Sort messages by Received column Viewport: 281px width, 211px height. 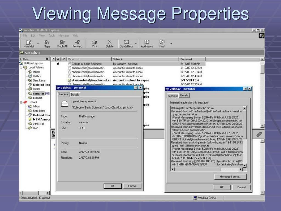click(x=192, y=59)
